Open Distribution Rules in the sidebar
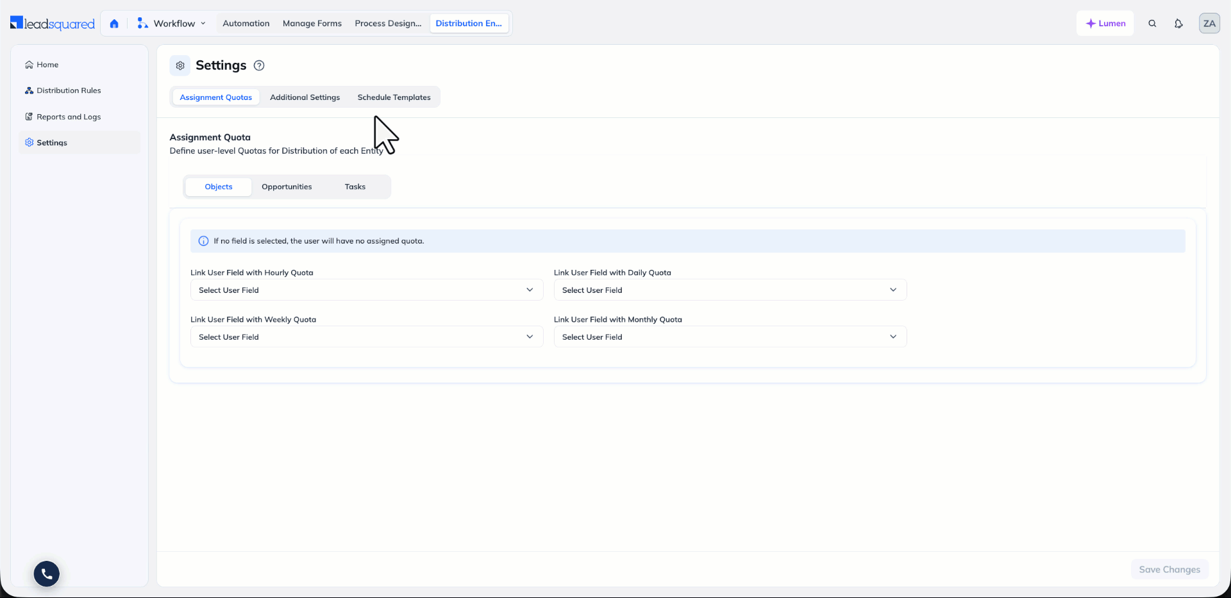The height and width of the screenshot is (598, 1231). [x=80, y=90]
